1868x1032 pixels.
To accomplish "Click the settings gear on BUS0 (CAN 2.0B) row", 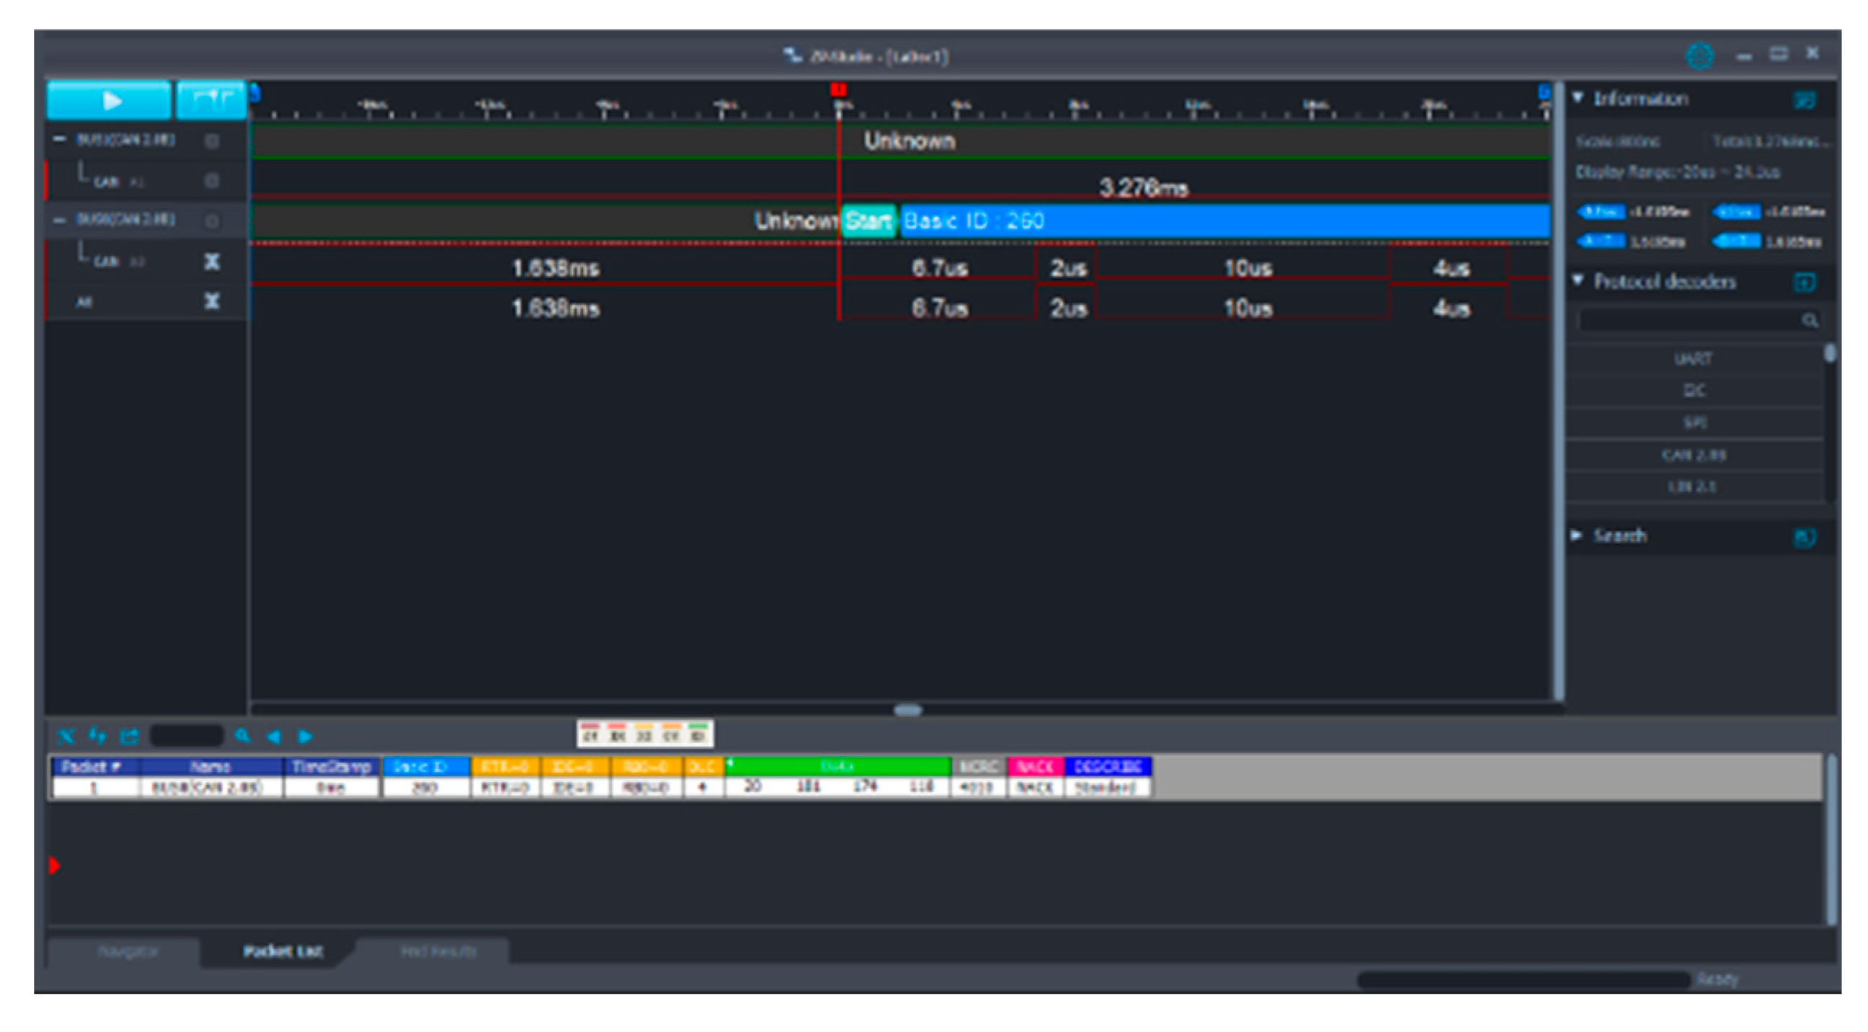I will pyautogui.click(x=212, y=140).
